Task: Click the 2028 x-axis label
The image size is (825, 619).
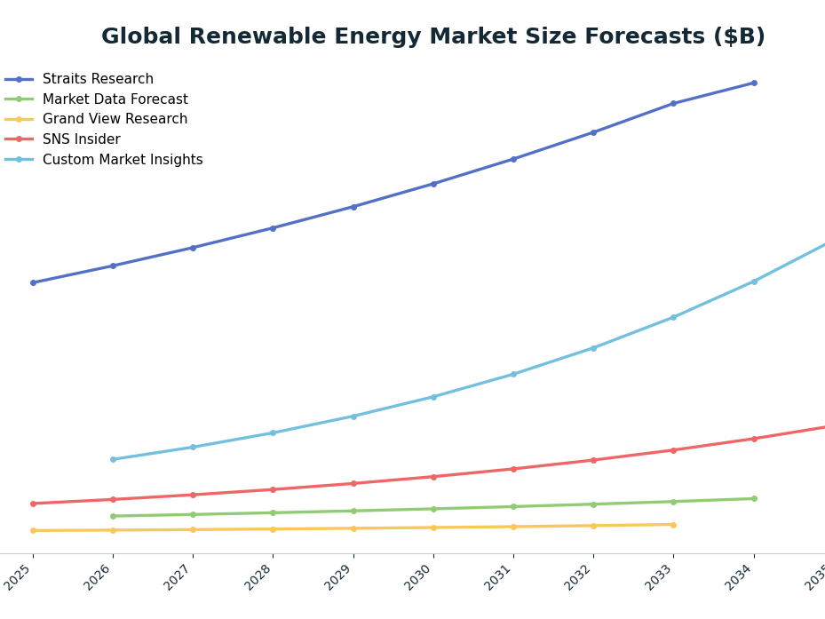Action: [x=257, y=577]
